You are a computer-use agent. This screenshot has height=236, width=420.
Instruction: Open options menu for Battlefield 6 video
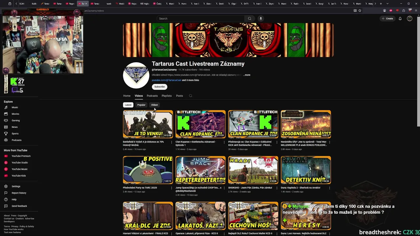pos(172,142)
